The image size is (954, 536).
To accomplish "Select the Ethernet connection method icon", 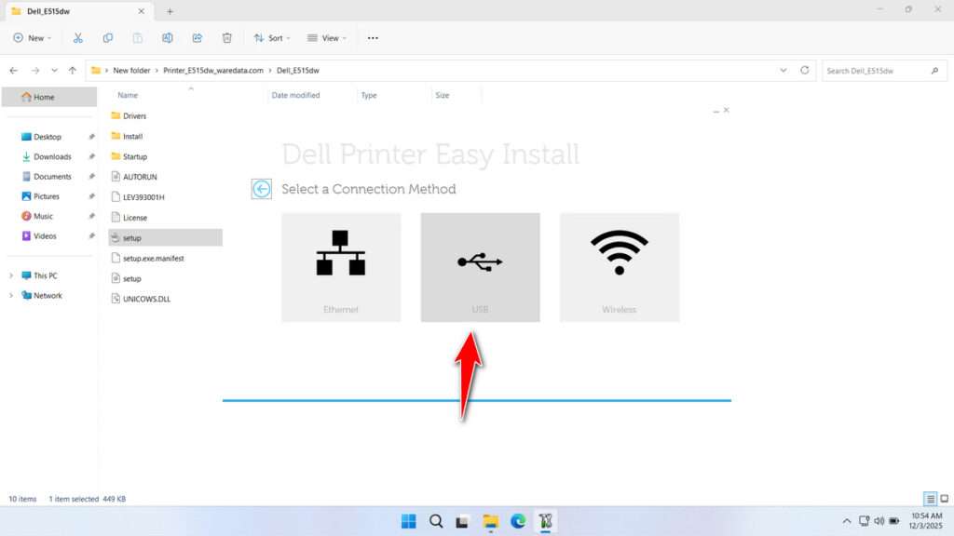I will [x=341, y=266].
